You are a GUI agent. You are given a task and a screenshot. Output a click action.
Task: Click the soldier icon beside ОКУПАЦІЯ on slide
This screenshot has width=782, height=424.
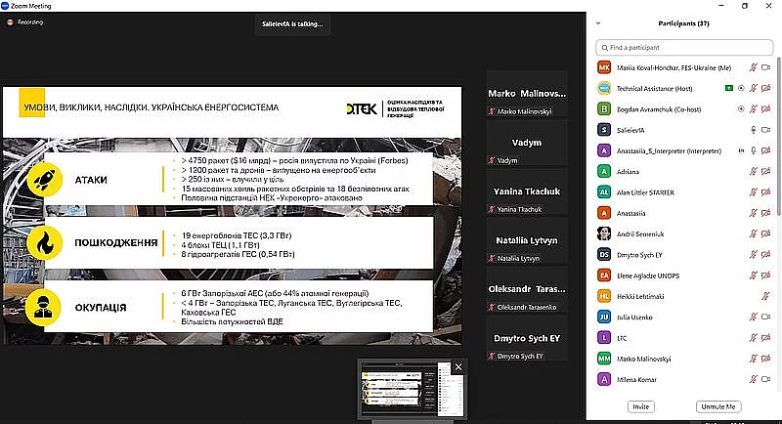pos(43,307)
